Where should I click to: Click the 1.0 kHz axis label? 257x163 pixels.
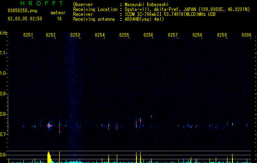[3, 73]
